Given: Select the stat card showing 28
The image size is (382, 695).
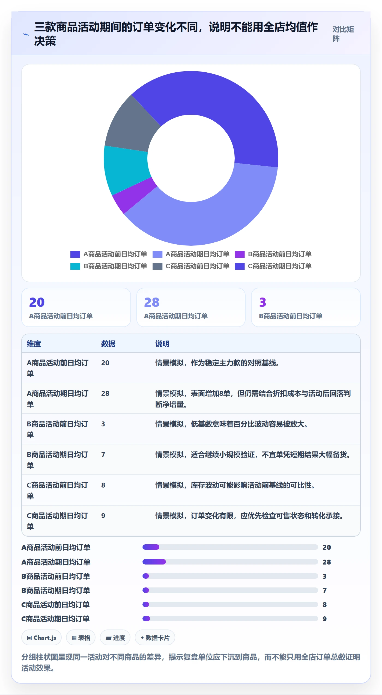Looking at the screenshot, I should 191,307.
